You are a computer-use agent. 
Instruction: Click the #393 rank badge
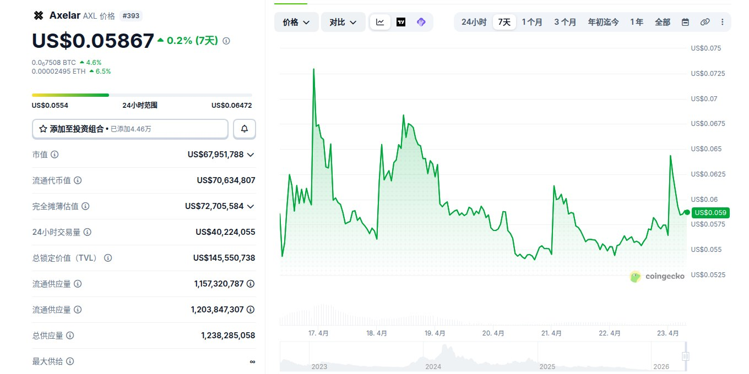click(131, 16)
